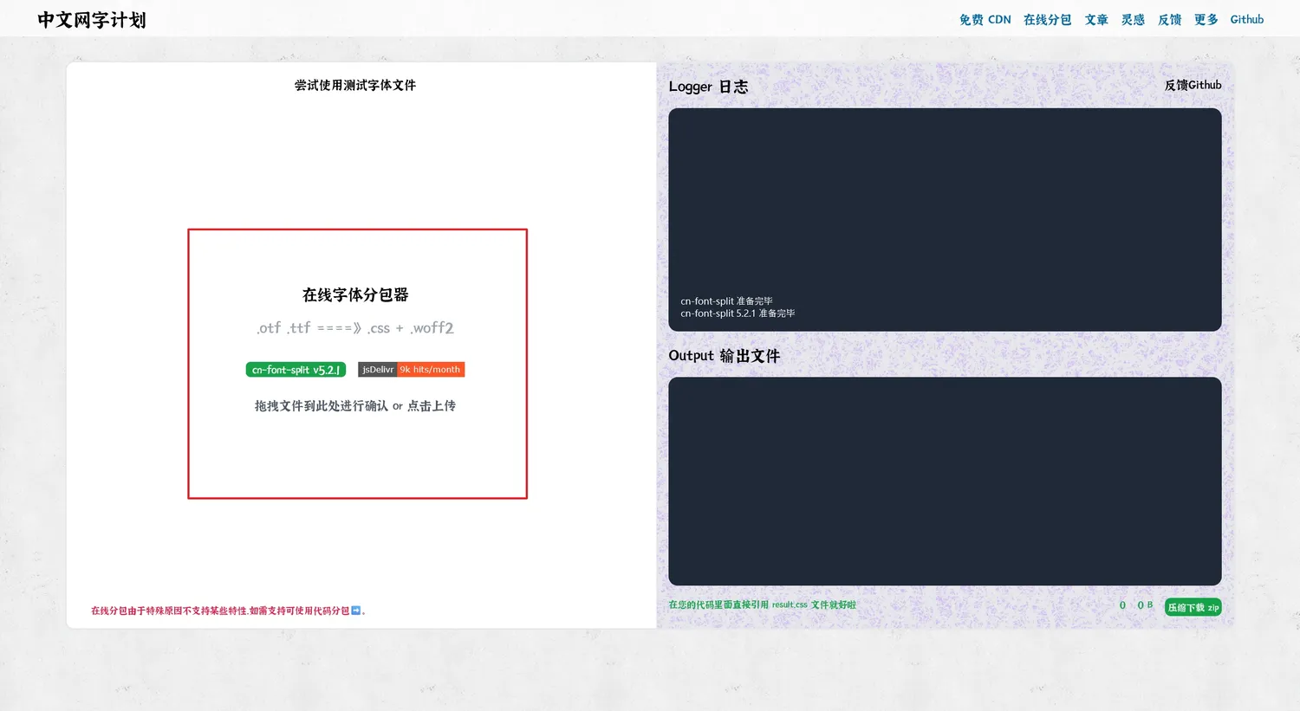Click the 中文网字计划 site logo
Screen dimensions: 1300x711
coord(92,20)
